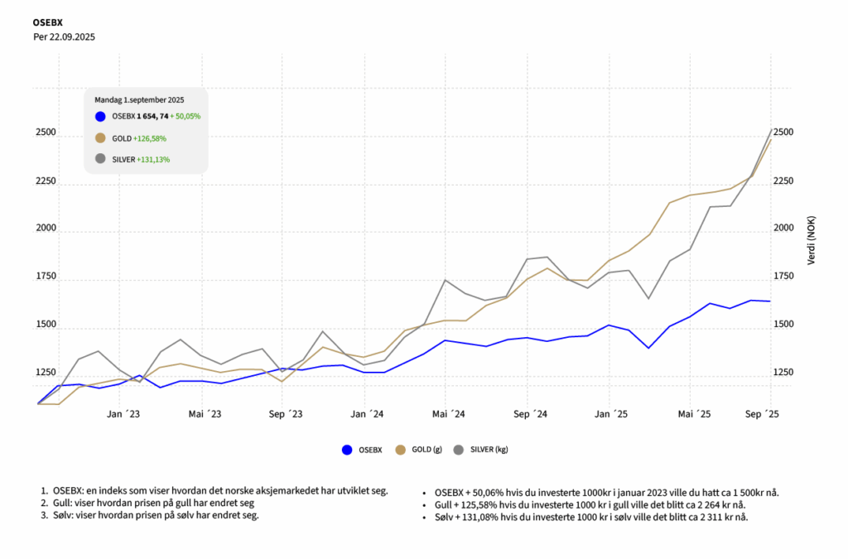Click the blue OSEBX dot in the bottom legend
Viewport: 848px width, 559px height.
[x=348, y=450]
